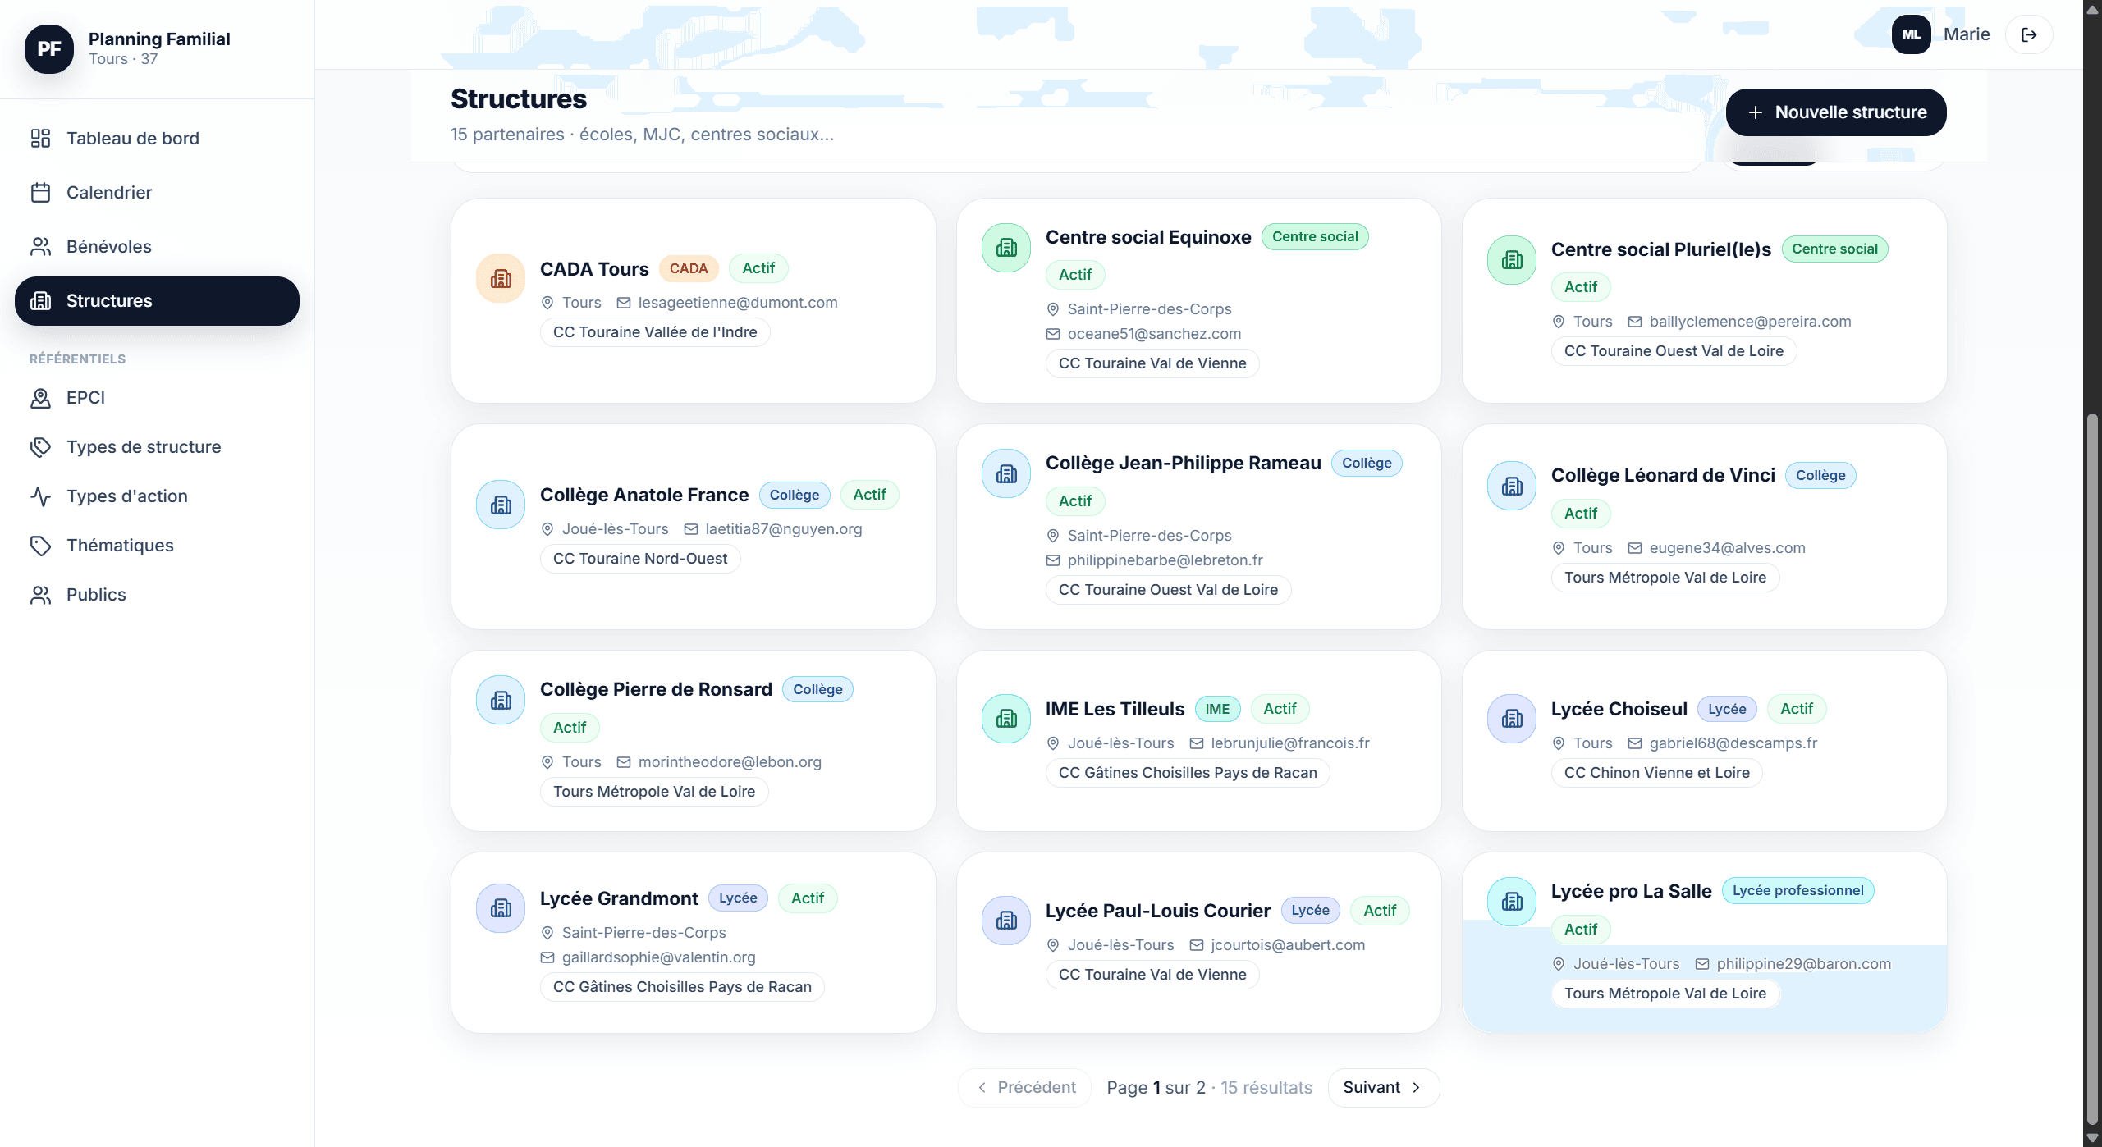Viewport: 2102px width, 1147px height.
Task: Open Lycée Choiseul title
Action: coord(1619,709)
